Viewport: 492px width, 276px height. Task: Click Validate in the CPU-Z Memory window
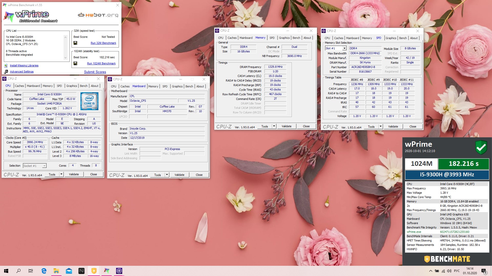click(x=286, y=126)
